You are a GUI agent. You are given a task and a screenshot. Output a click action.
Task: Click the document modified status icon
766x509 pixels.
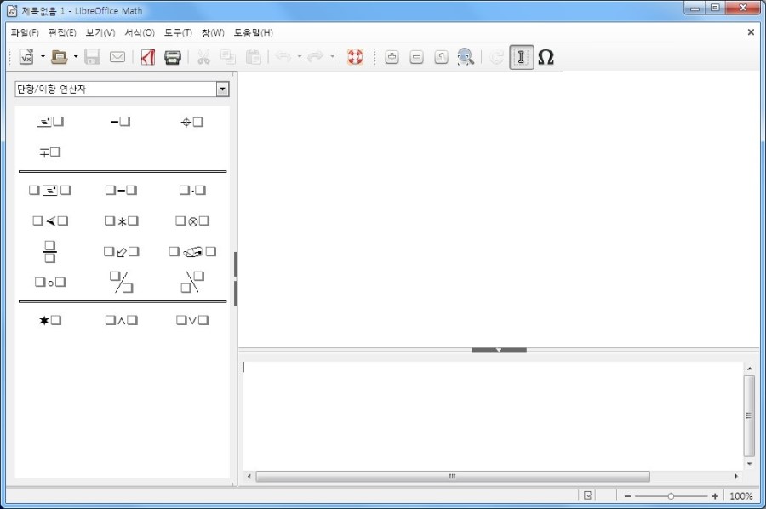click(587, 496)
